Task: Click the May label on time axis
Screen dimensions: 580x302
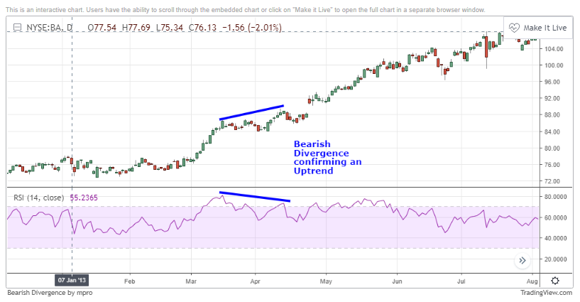Action: [x=326, y=281]
